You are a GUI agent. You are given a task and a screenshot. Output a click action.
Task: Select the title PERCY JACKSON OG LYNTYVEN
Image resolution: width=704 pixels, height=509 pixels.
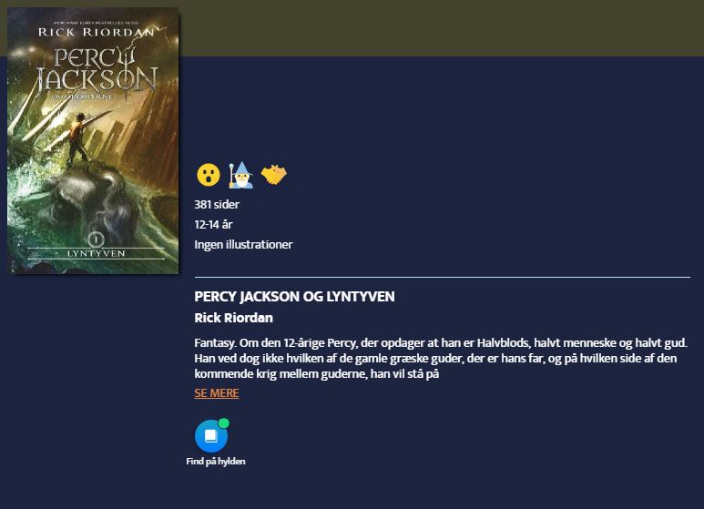pos(294,297)
